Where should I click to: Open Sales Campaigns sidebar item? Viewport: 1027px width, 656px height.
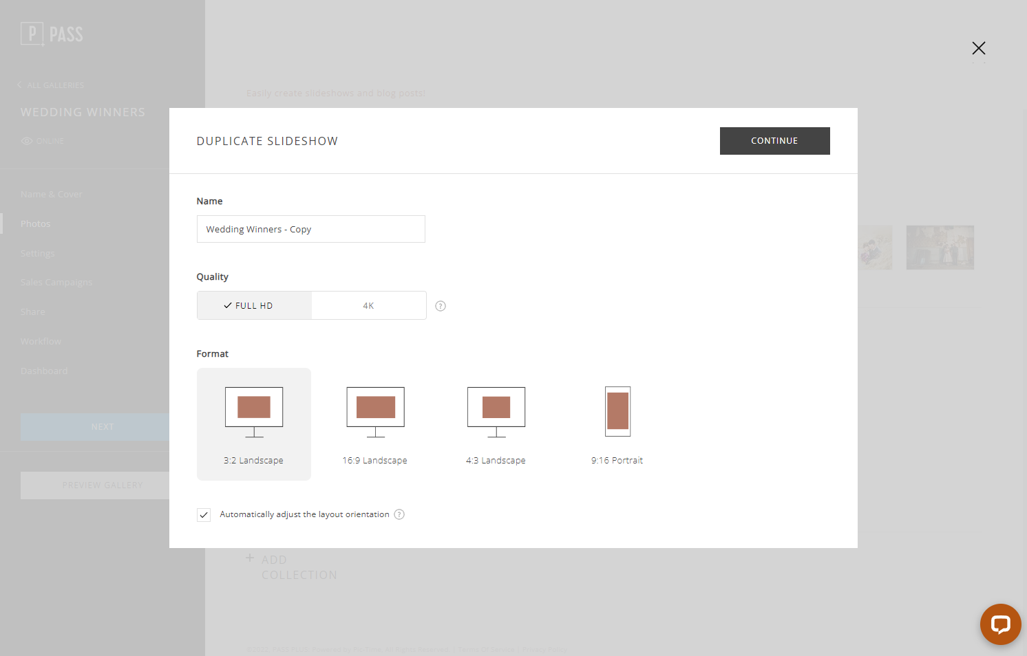[56, 283]
